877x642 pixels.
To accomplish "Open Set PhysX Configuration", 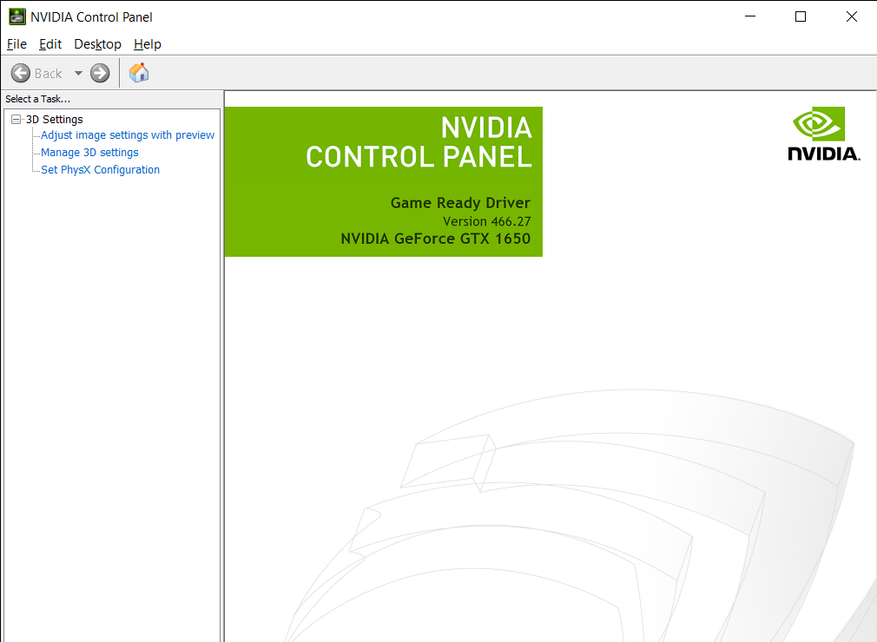I will point(100,170).
